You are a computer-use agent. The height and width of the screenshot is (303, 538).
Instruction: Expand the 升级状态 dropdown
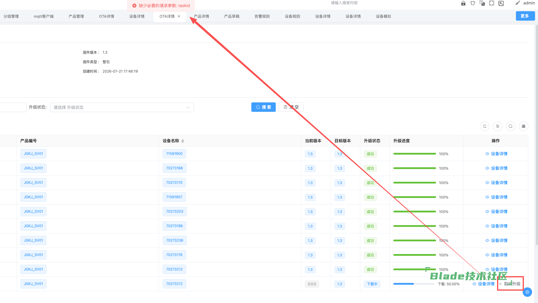tap(122, 107)
